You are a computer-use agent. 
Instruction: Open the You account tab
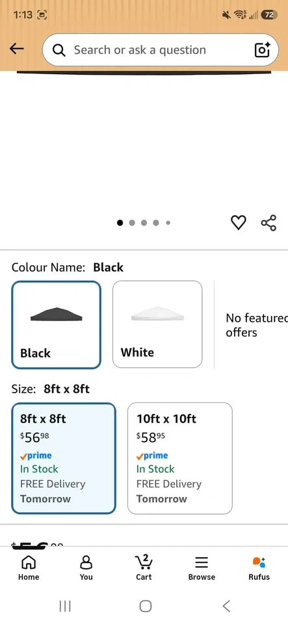tap(86, 568)
